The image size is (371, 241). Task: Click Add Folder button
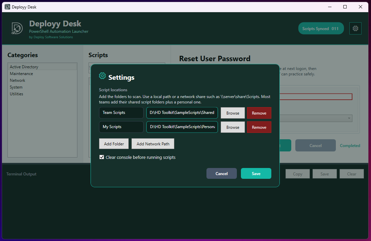[x=114, y=144]
